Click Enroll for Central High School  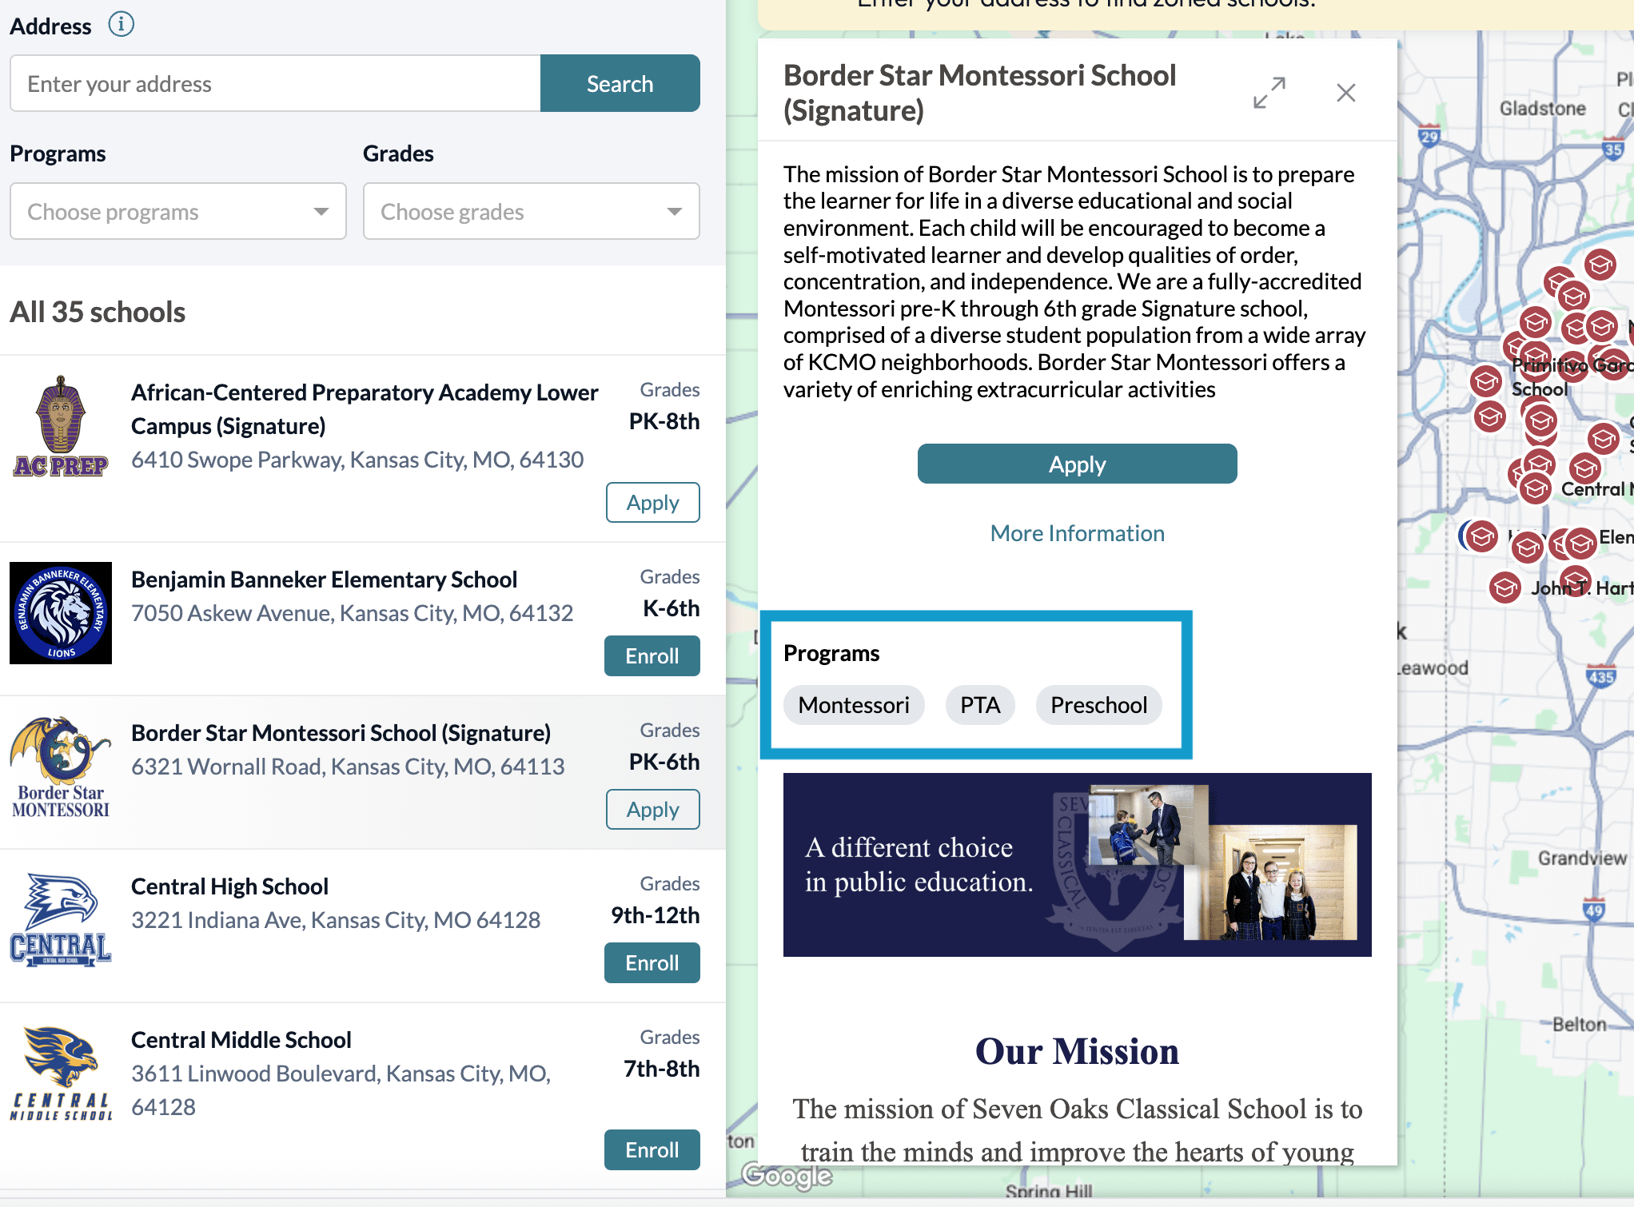click(x=652, y=962)
